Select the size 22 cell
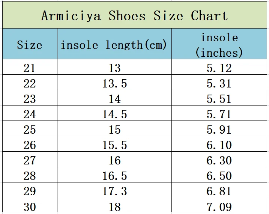This screenshot has width=269, height=214. [29, 83]
